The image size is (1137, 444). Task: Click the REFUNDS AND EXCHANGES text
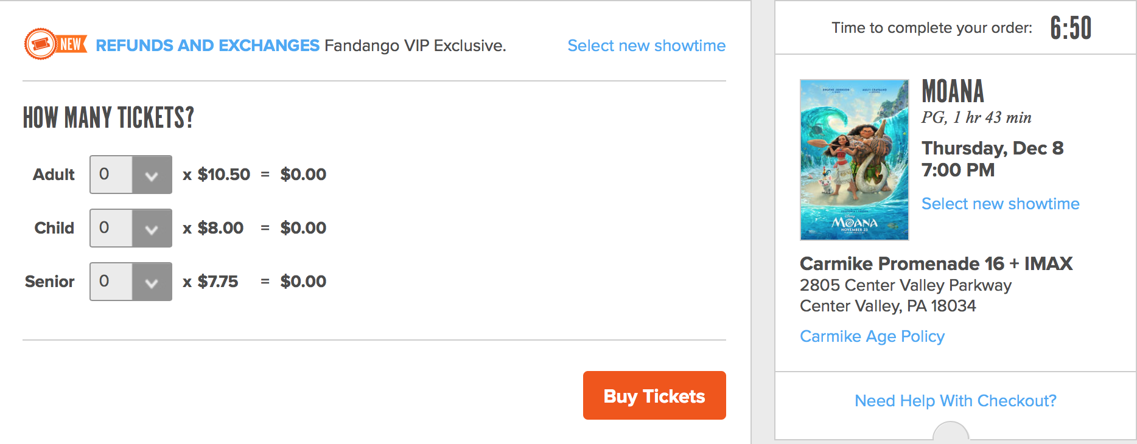[x=208, y=46]
